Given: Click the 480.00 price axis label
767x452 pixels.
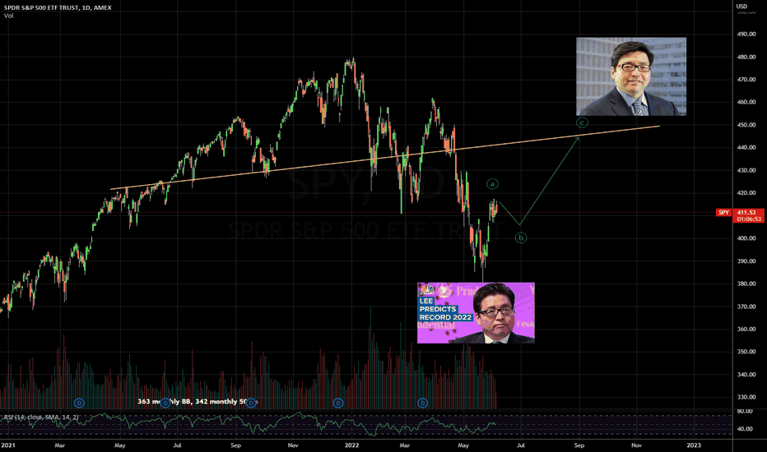Looking at the screenshot, I should point(746,58).
